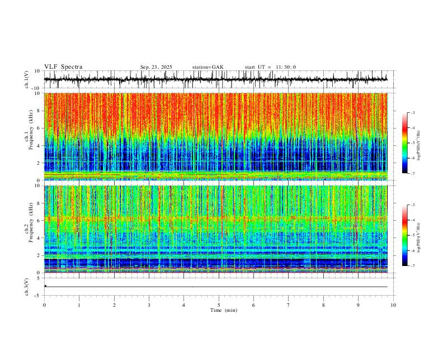Click the time axis tick label '4'
The height and width of the screenshot is (342, 443).
pos(184,305)
